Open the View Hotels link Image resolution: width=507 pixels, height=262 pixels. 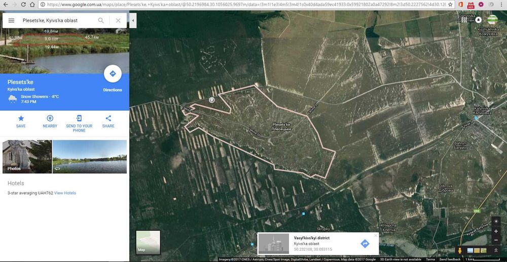point(65,193)
